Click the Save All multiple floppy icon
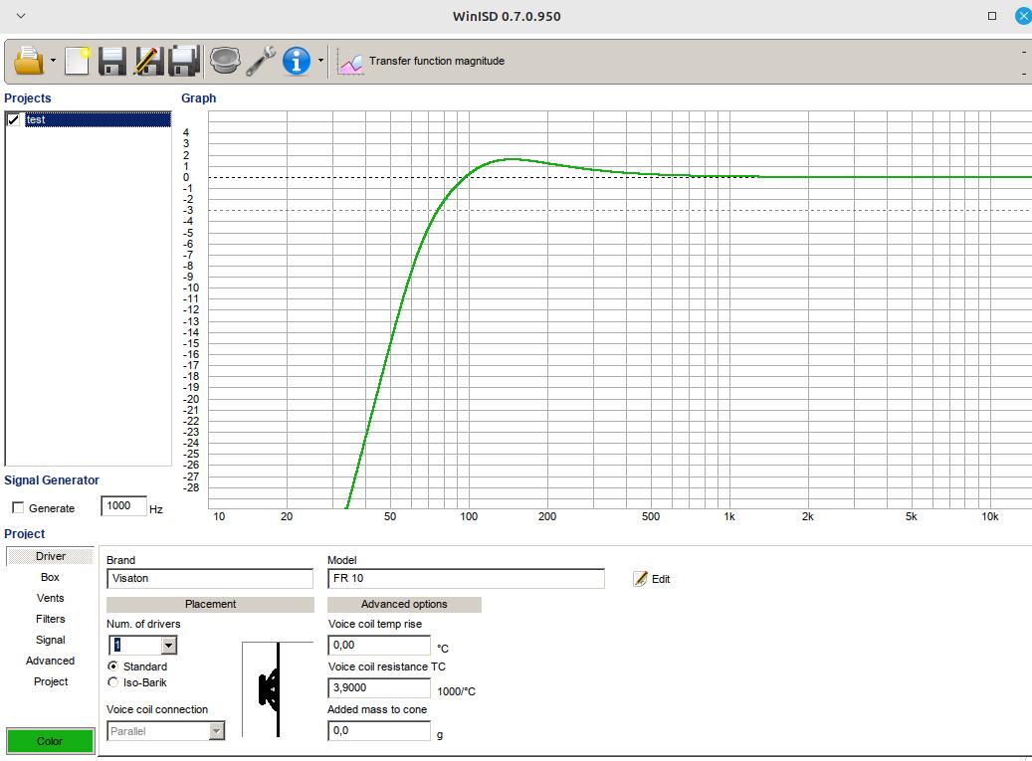Screen dimensions: 1032x761 (x=184, y=61)
